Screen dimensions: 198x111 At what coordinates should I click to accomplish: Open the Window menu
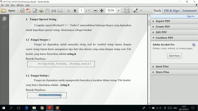coord(20,5)
